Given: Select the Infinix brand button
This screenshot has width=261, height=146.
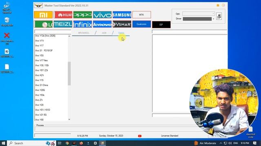Looking at the screenshot, I should click(82, 24).
